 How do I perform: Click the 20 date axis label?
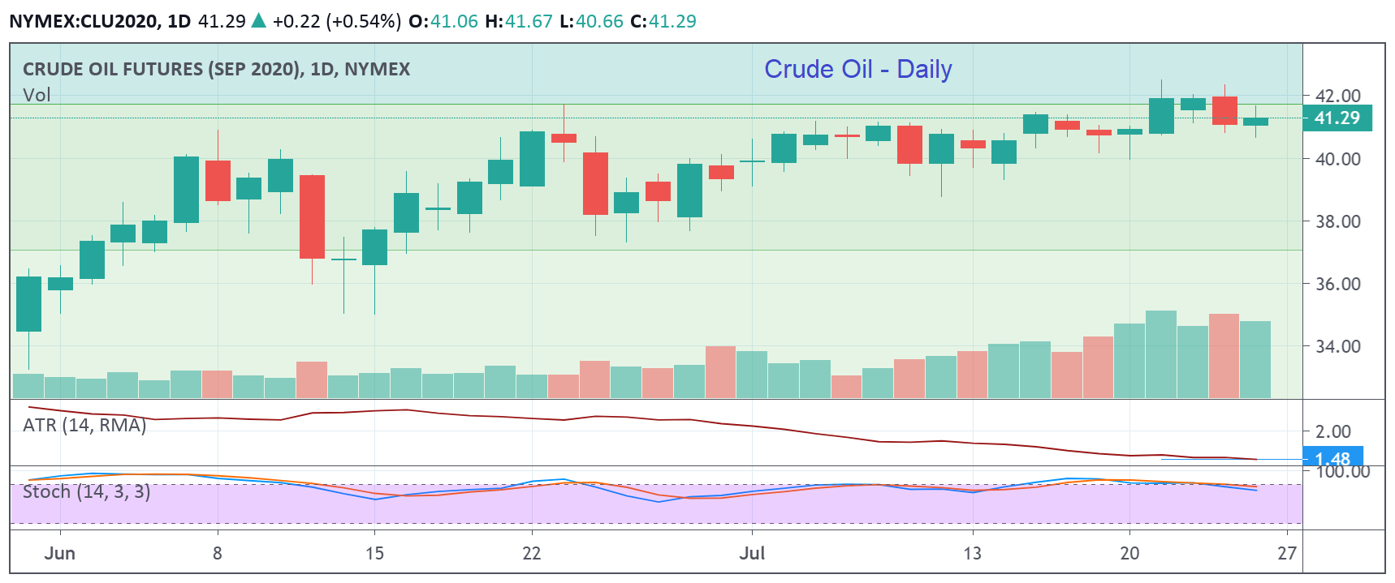1129,553
